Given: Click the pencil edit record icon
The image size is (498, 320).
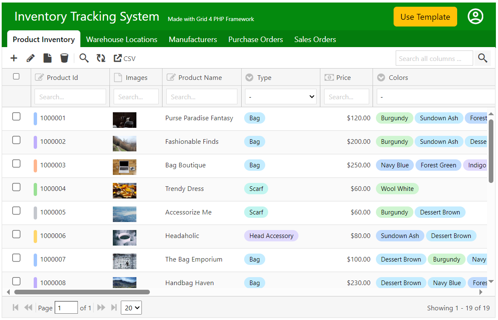Looking at the screenshot, I should point(30,58).
